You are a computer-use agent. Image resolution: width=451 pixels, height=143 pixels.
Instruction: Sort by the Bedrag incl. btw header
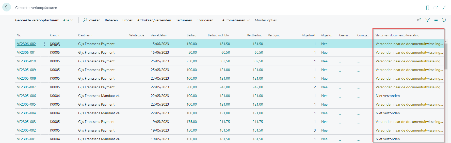(219, 35)
